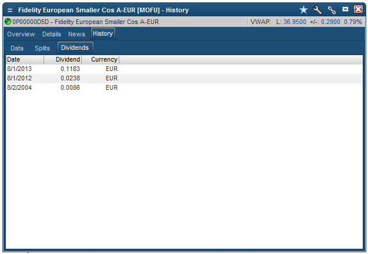This screenshot has height=254, width=368.
Task: Open the Details tab
Action: tap(52, 34)
